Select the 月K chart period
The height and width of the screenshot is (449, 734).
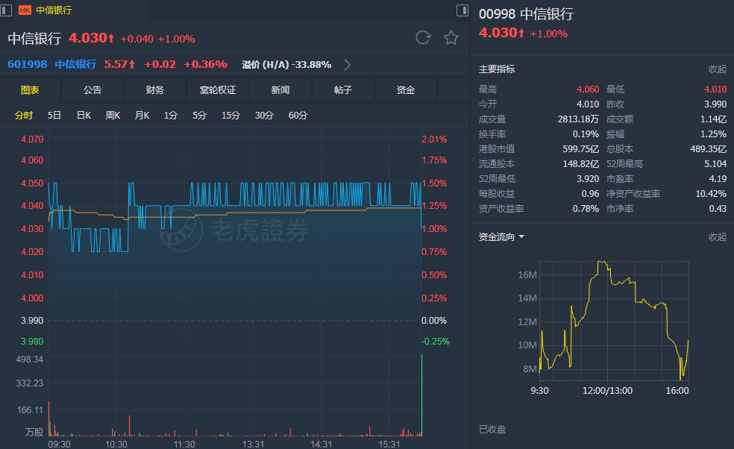[142, 115]
